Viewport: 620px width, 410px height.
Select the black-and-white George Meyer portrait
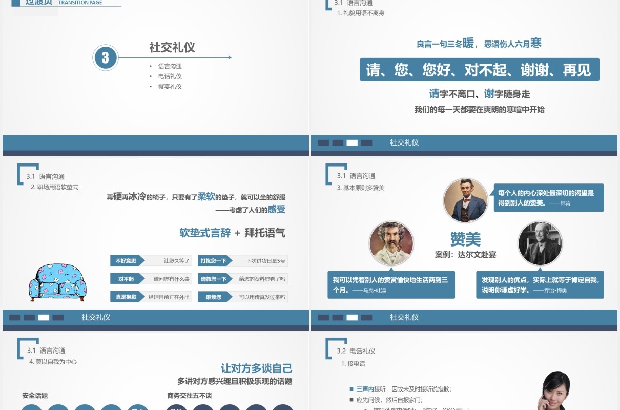pos(540,243)
